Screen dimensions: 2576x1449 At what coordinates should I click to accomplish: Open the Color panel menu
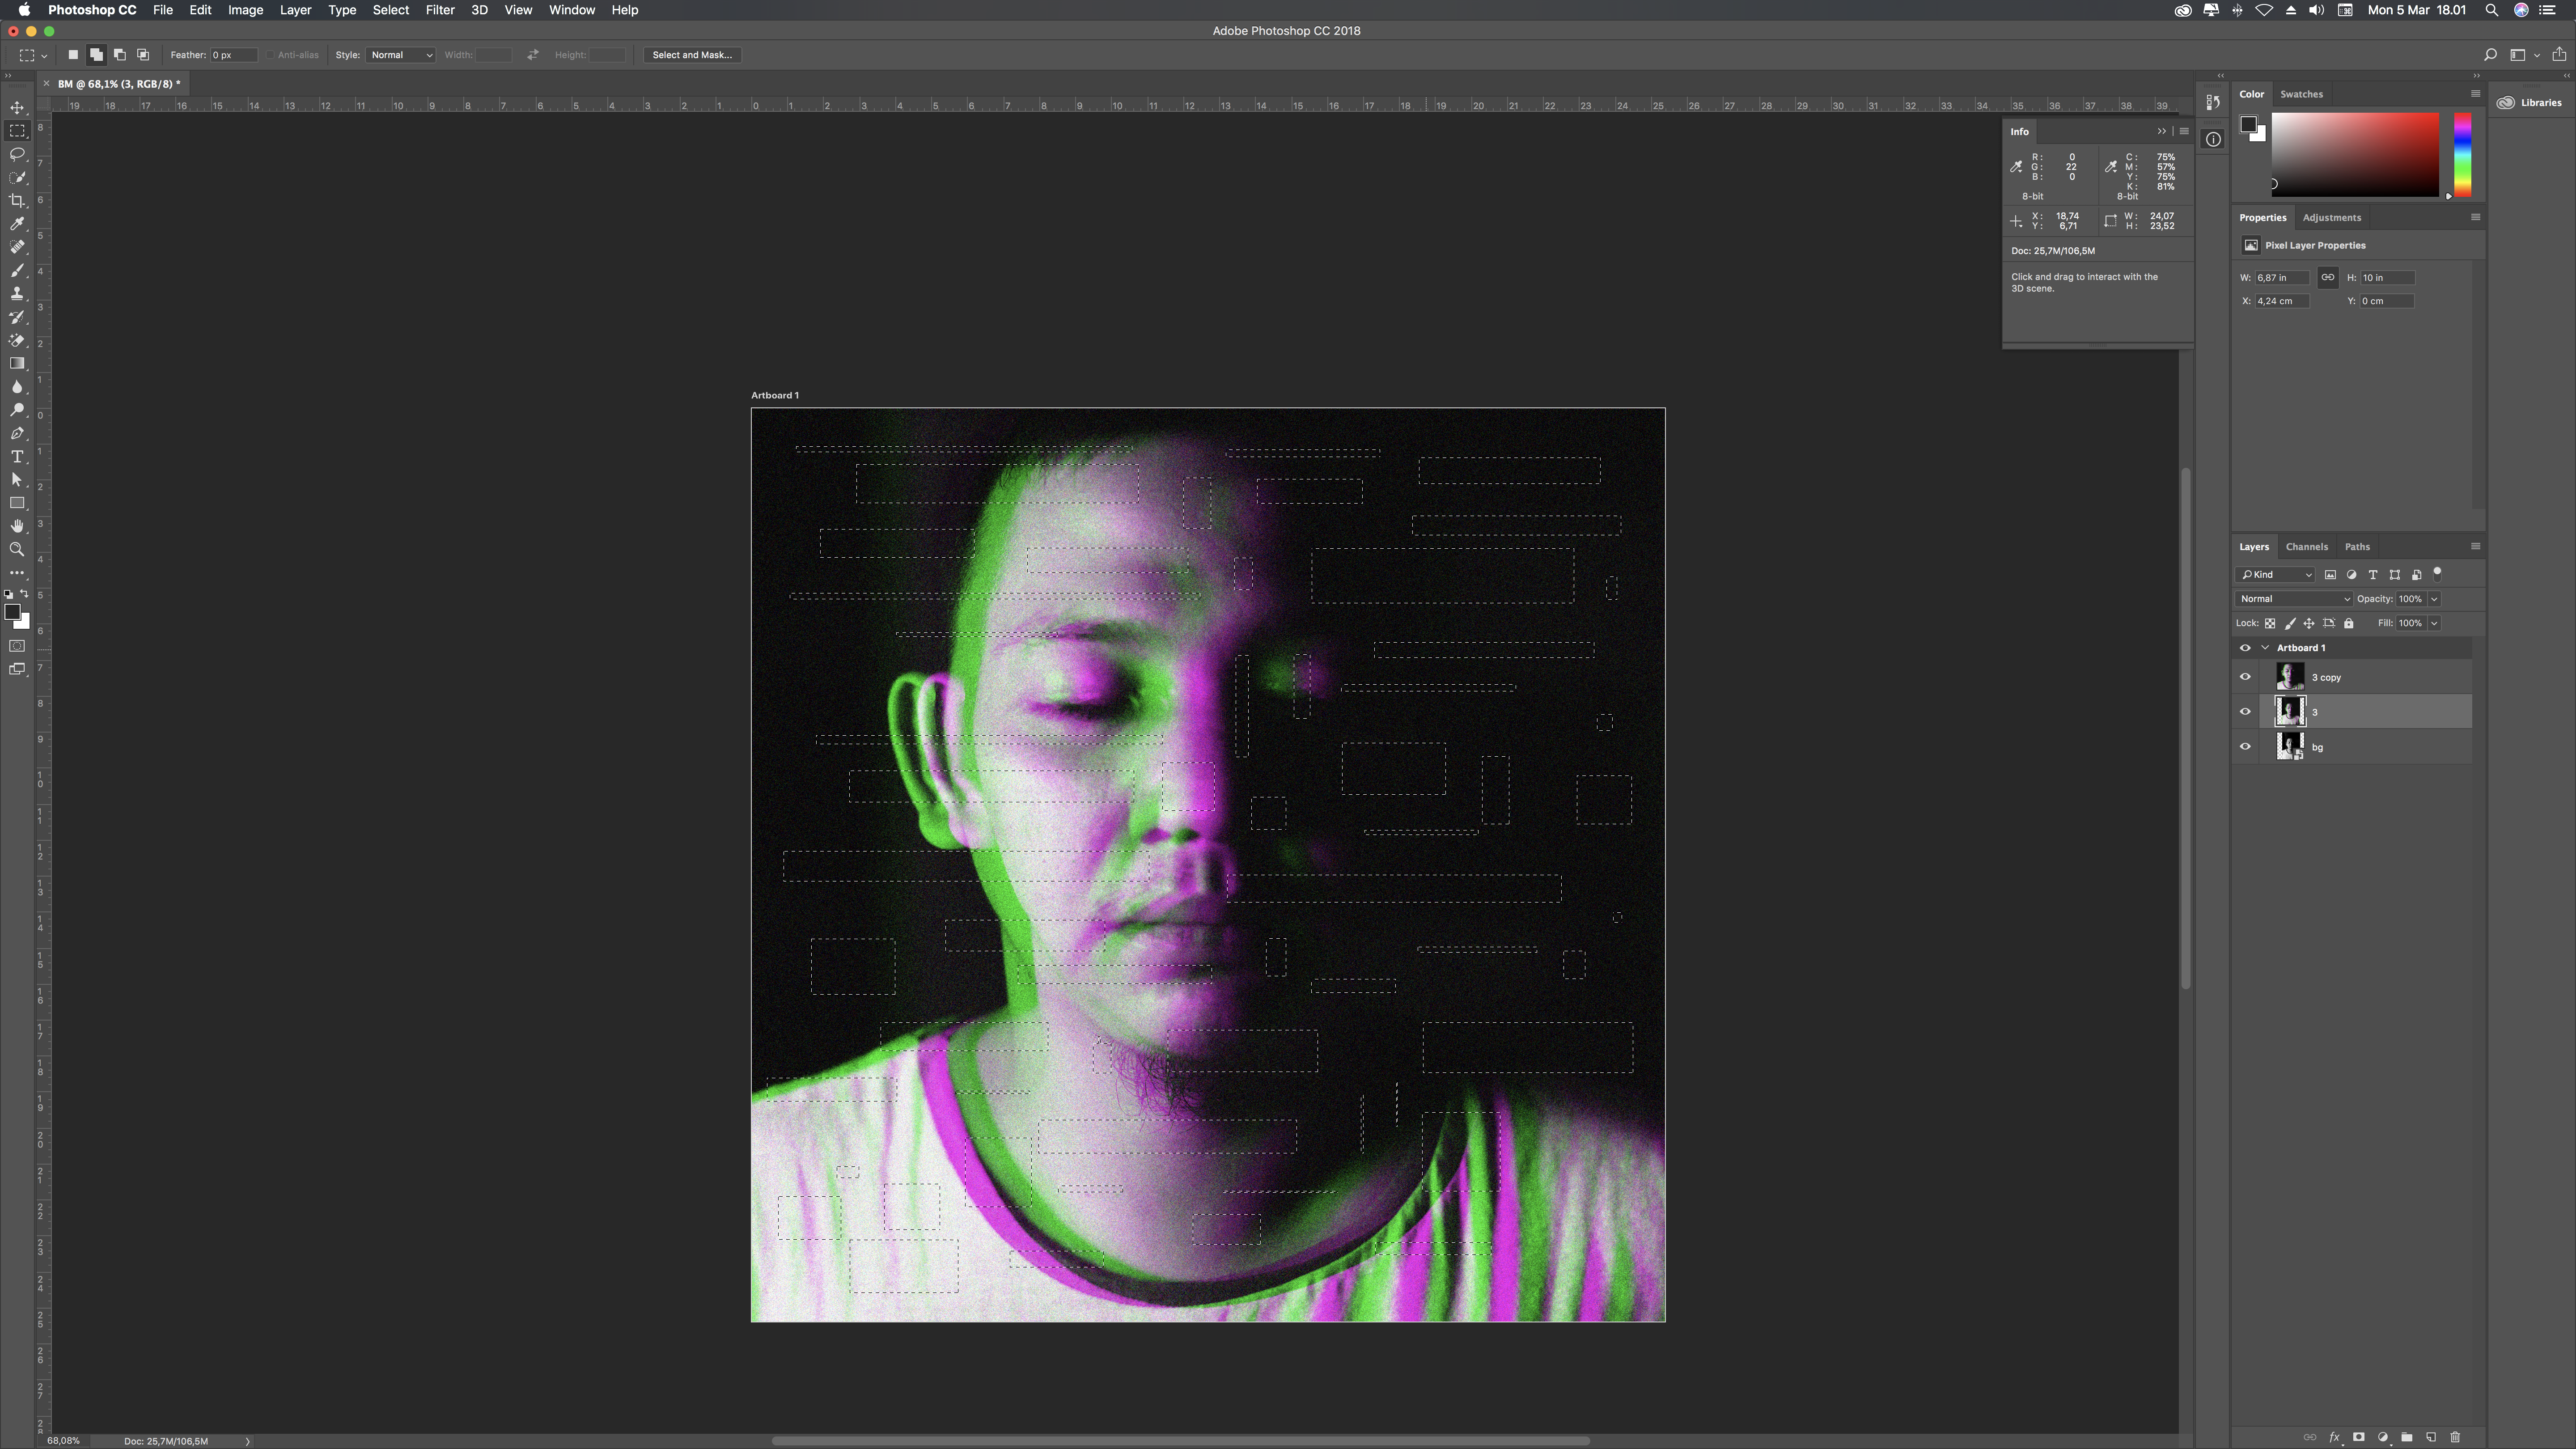(x=2475, y=93)
